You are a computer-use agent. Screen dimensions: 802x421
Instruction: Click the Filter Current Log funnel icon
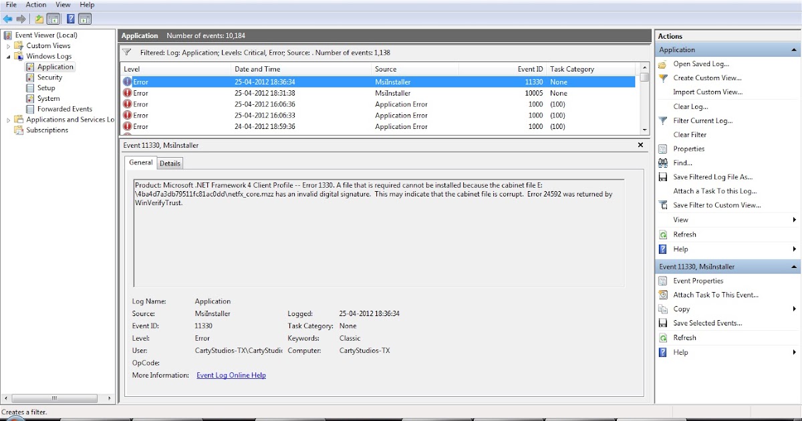pos(662,121)
